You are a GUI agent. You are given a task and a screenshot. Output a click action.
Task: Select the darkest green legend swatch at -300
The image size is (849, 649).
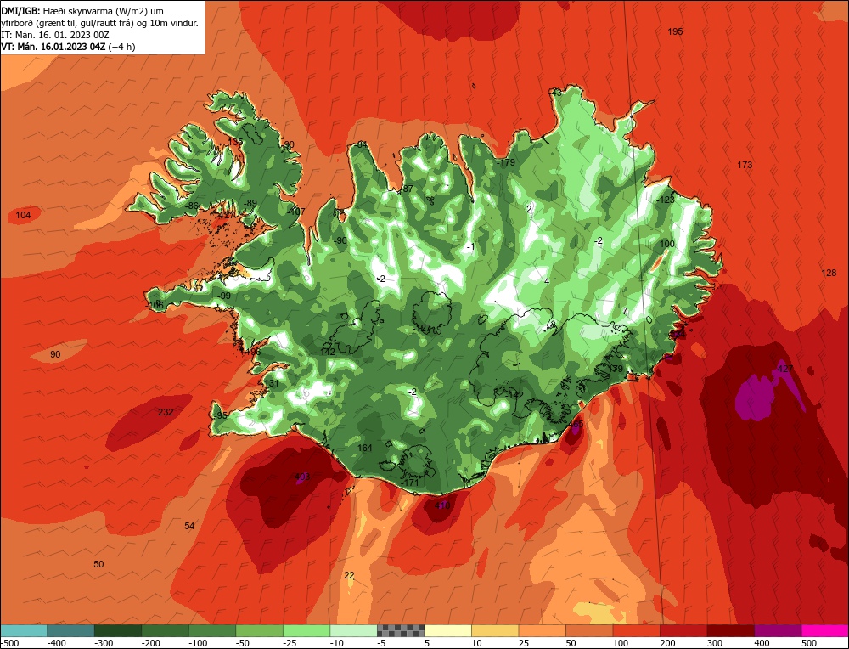[118, 630]
